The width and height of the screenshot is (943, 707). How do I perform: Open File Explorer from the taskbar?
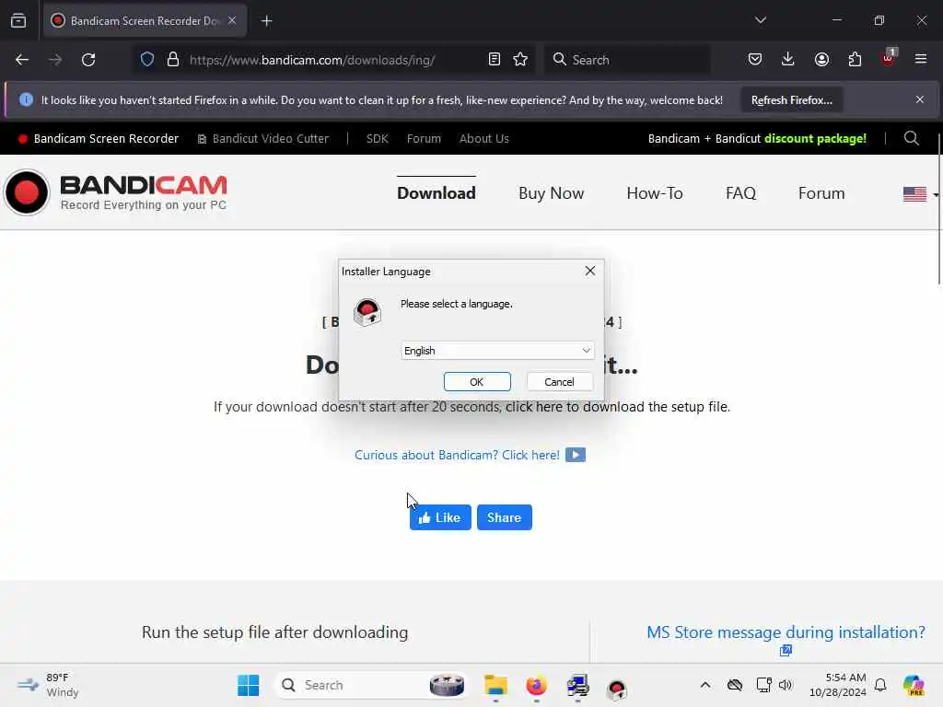(x=496, y=685)
